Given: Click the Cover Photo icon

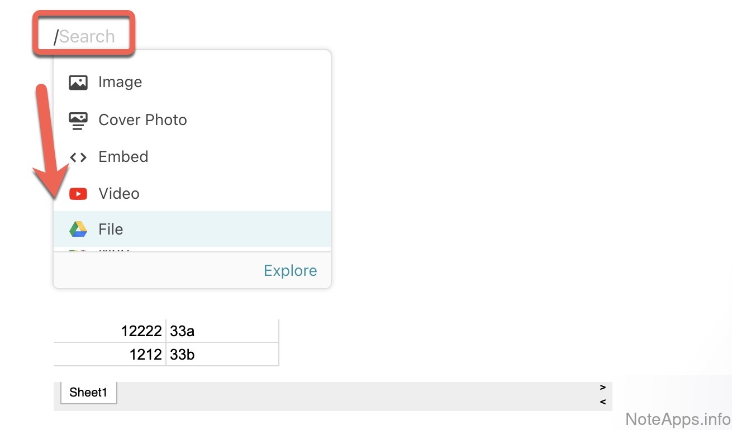Looking at the screenshot, I should pos(78,120).
